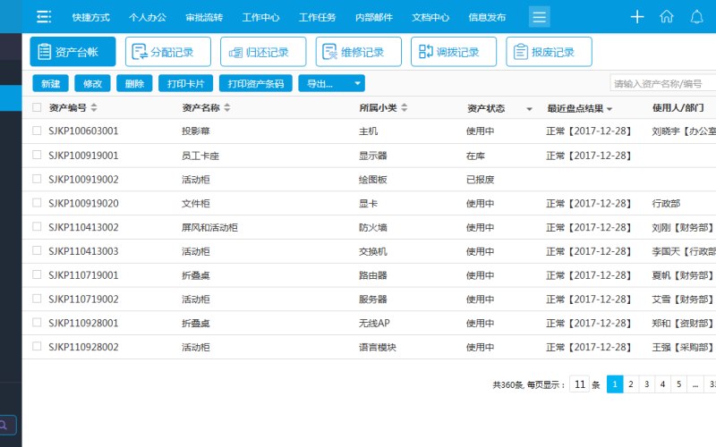Open 工作中心 menu
The height and width of the screenshot is (447, 716).
click(260, 17)
